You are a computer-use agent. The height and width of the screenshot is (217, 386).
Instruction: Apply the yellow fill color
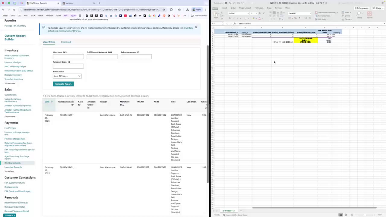(x=254, y=18)
